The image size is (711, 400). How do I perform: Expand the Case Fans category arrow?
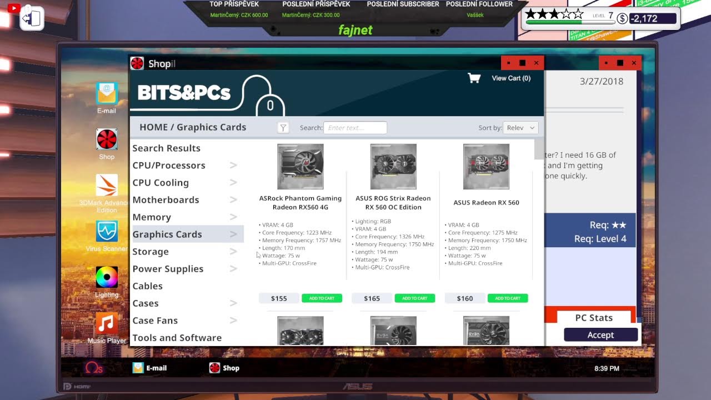[x=234, y=321]
